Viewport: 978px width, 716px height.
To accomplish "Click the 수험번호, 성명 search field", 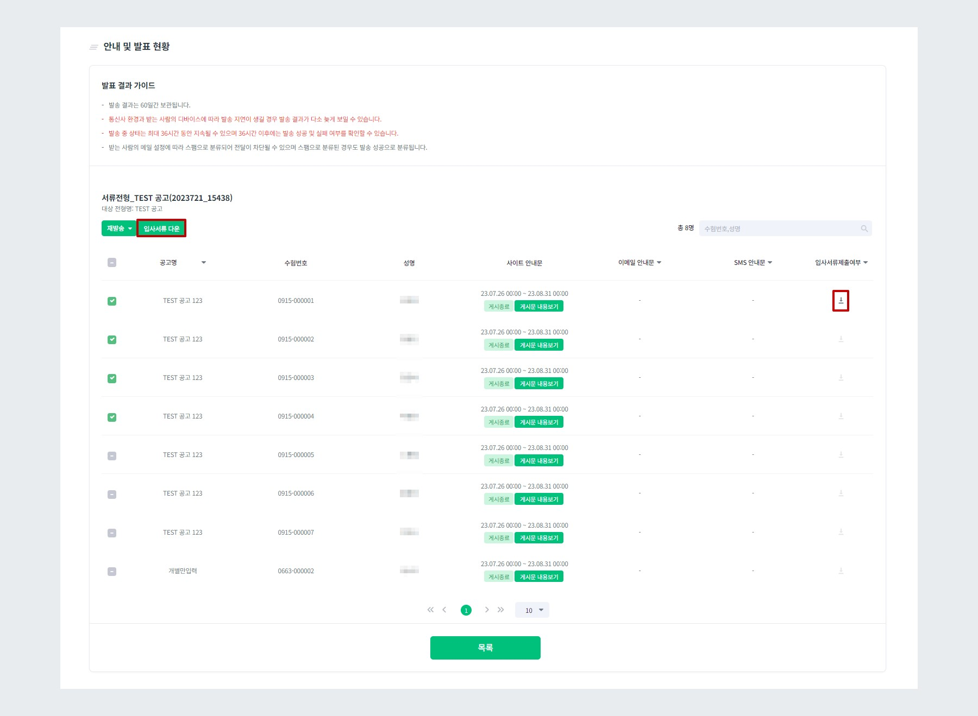I will [x=785, y=229].
